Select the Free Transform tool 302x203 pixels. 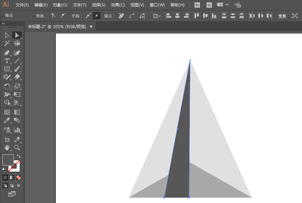click(x=17, y=94)
